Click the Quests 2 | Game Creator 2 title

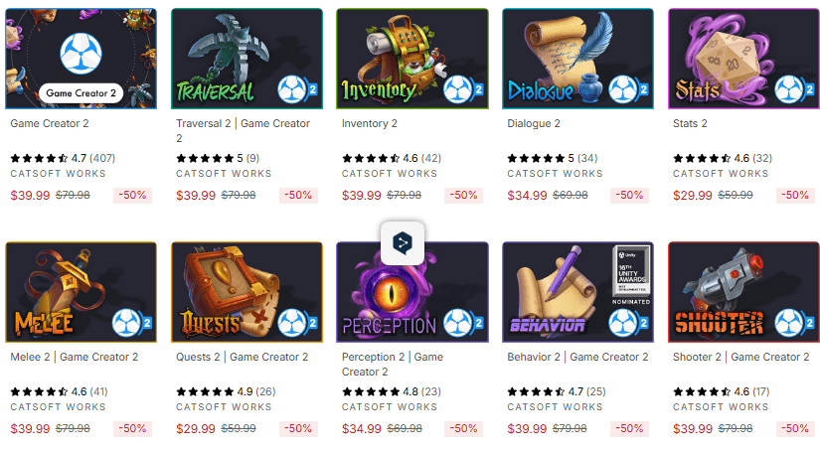click(x=243, y=357)
